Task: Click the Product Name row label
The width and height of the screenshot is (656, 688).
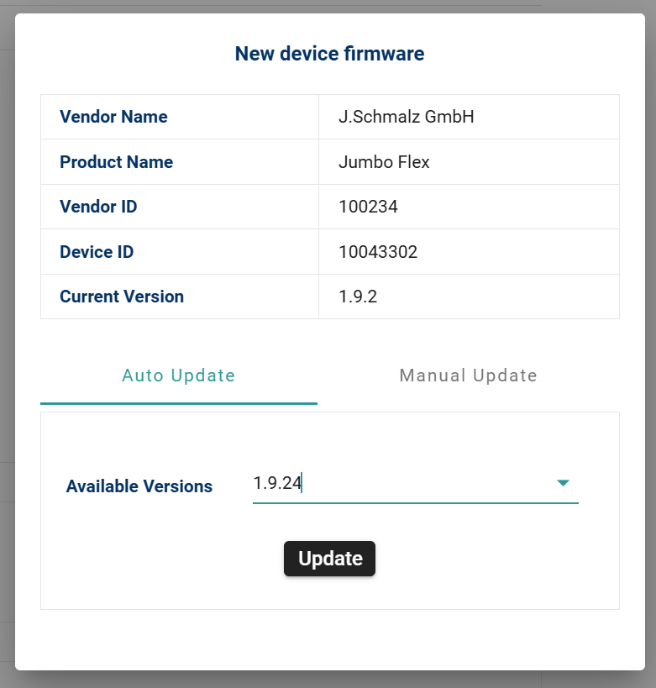Action: pos(116,162)
